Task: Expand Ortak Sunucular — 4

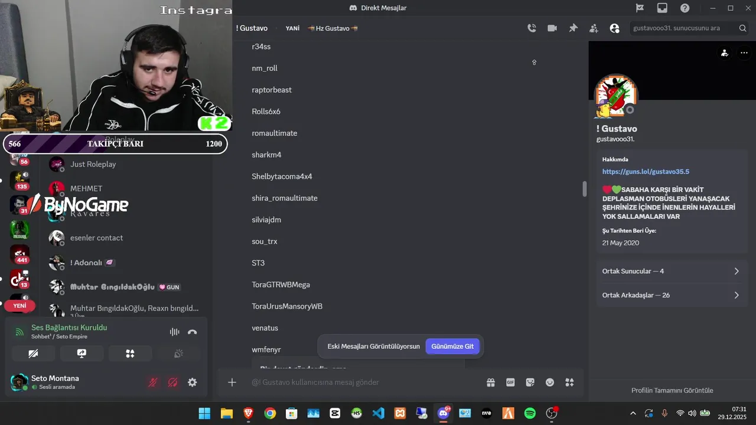Action: pos(672,271)
